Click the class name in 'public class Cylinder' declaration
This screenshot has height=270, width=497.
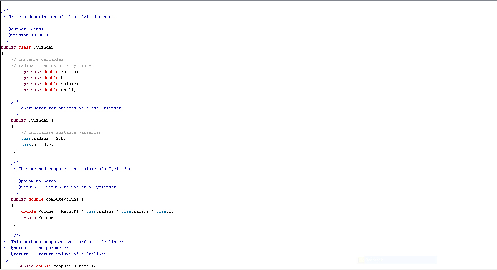43,47
